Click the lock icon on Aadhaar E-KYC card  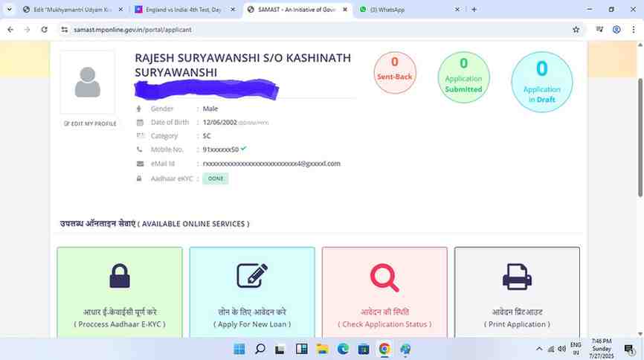pos(120,276)
